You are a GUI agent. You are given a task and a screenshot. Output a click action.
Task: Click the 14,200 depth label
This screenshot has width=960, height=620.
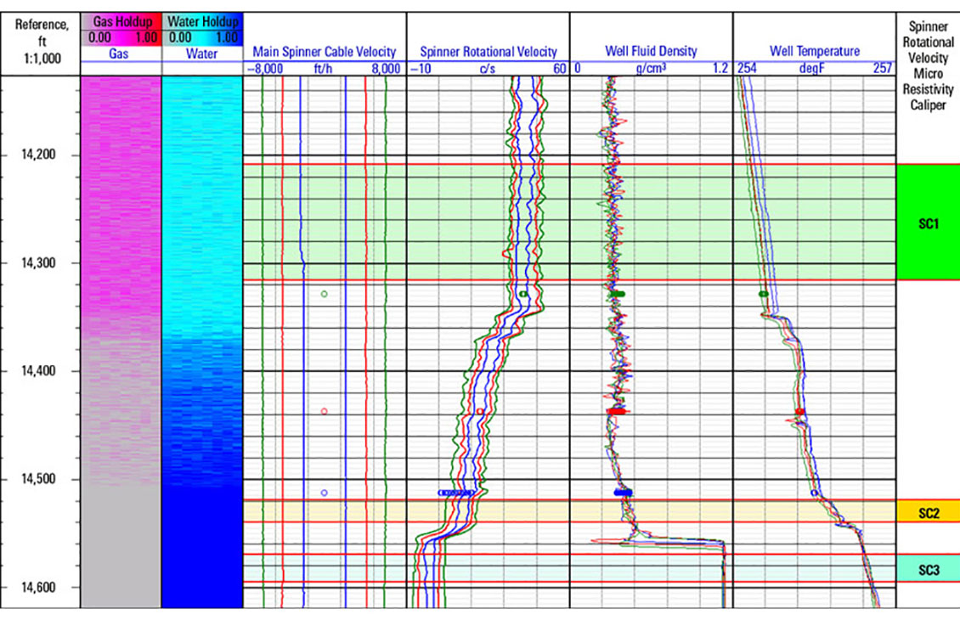38,155
